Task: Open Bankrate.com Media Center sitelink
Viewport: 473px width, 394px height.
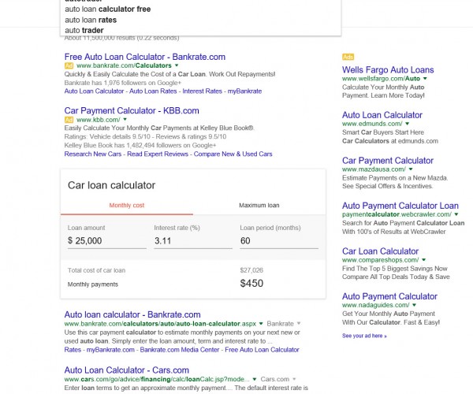Action: pos(180,350)
